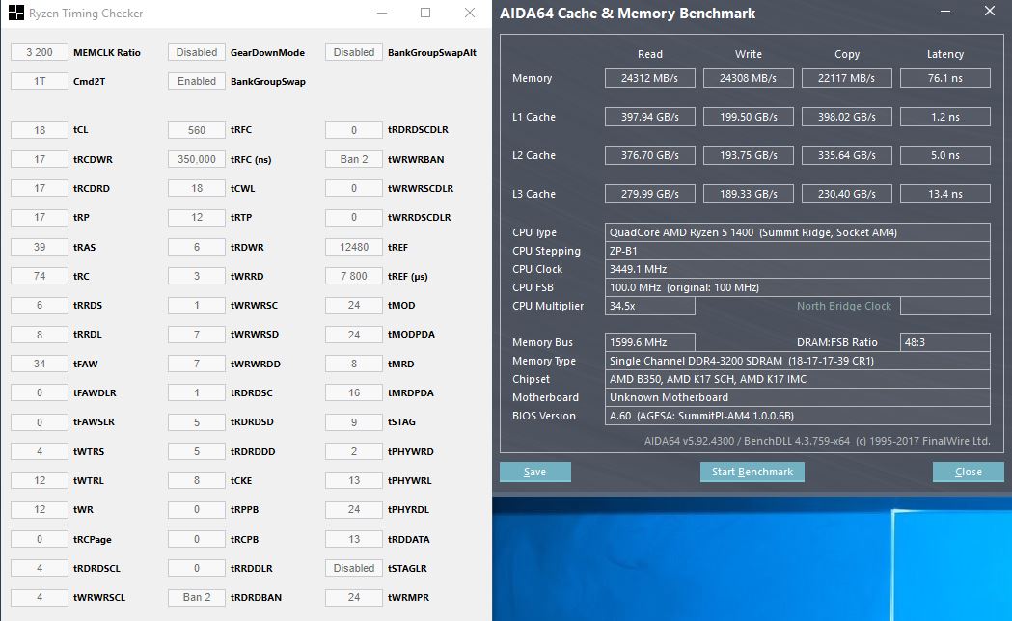Click the empty North Bridge Clock field
The image size is (1012, 621).
click(945, 306)
